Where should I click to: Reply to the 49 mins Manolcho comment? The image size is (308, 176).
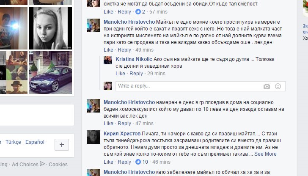point(124,50)
